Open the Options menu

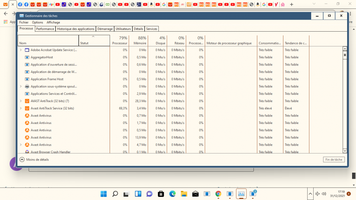(x=37, y=22)
